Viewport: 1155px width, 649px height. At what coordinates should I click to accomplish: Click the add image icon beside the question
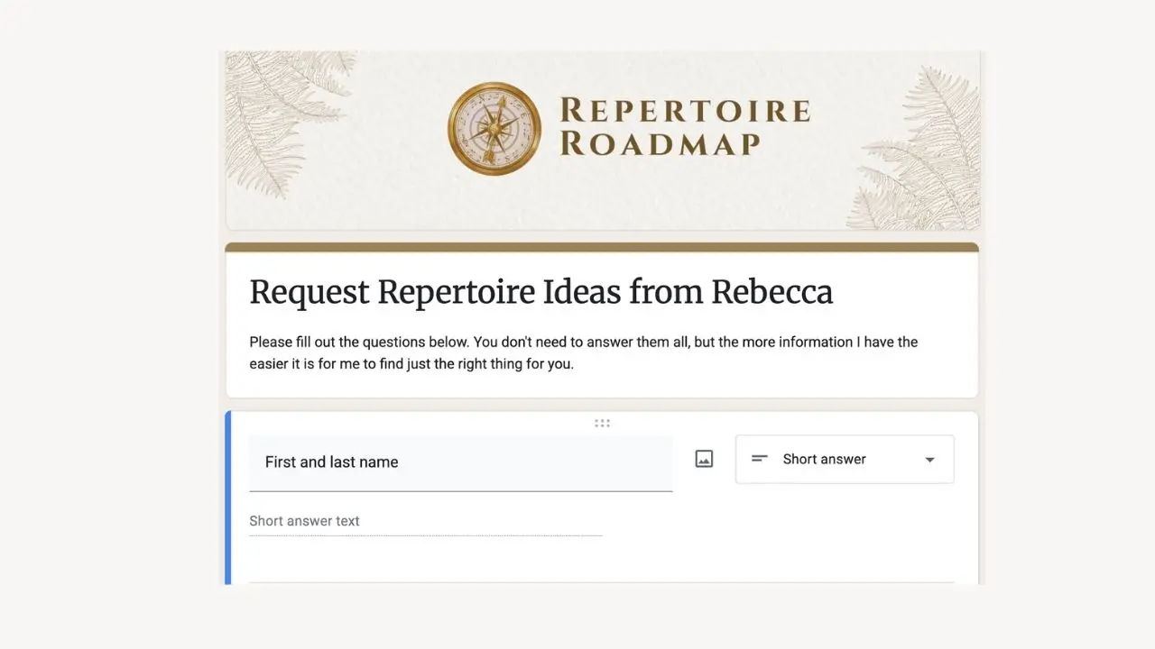click(x=704, y=459)
